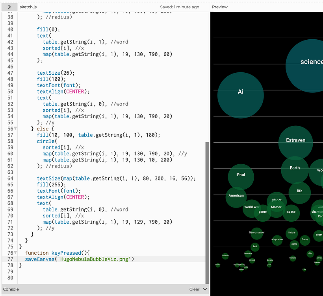Place cursor on 'fill(0);' at line 40
This screenshot has width=323, height=296.
coord(48,29)
